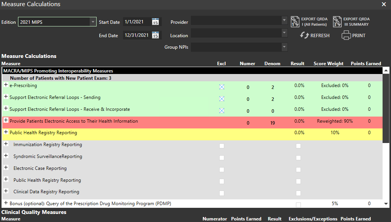391x222 pixels.
Task: Click denominator value 19
Action: click(273, 123)
